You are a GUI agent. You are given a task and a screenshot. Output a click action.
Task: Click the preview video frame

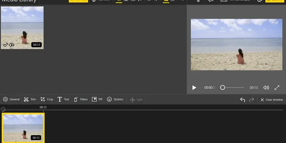(237, 45)
